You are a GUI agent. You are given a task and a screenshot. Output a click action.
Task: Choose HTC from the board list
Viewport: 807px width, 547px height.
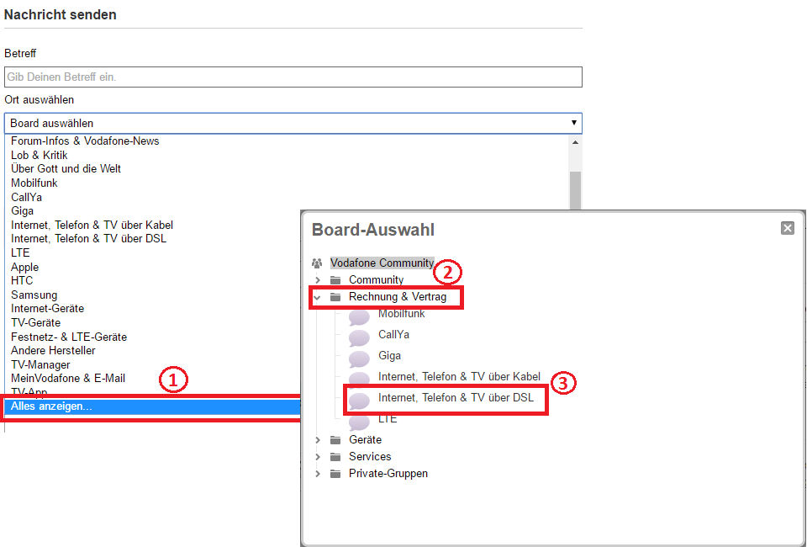pyautogui.click(x=22, y=281)
